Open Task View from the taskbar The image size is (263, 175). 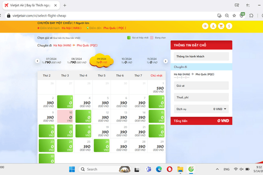point(137,170)
